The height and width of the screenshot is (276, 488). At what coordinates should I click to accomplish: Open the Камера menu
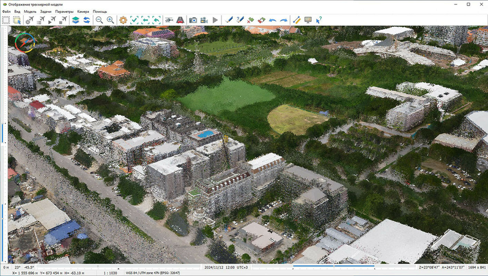(x=83, y=12)
